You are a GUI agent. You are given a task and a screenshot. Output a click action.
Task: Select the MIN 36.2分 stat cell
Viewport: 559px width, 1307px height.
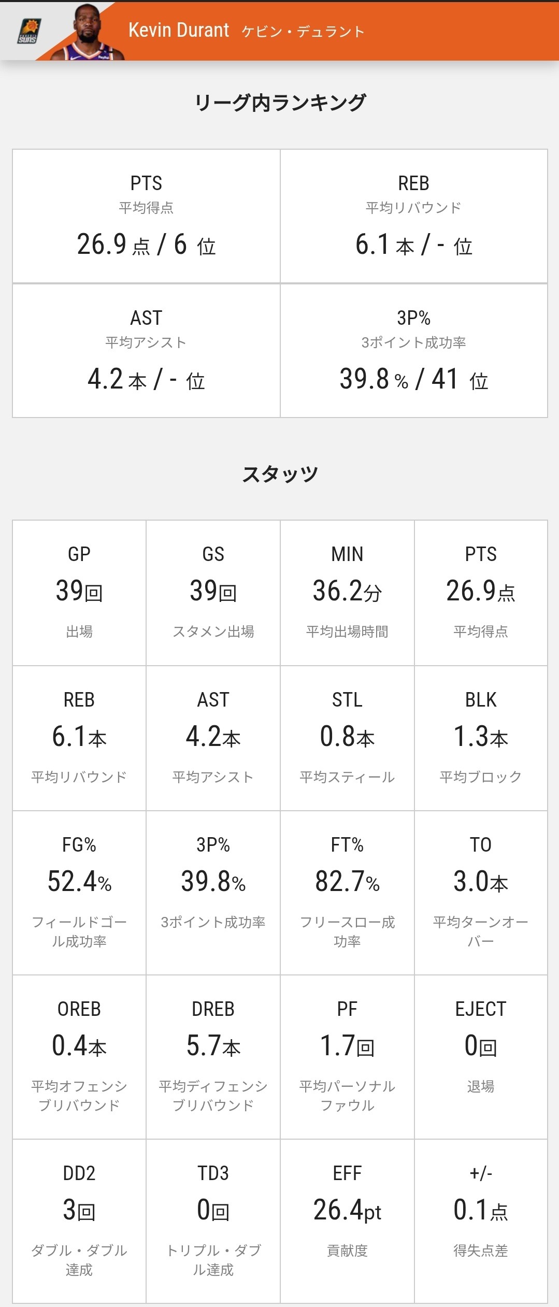[347, 593]
